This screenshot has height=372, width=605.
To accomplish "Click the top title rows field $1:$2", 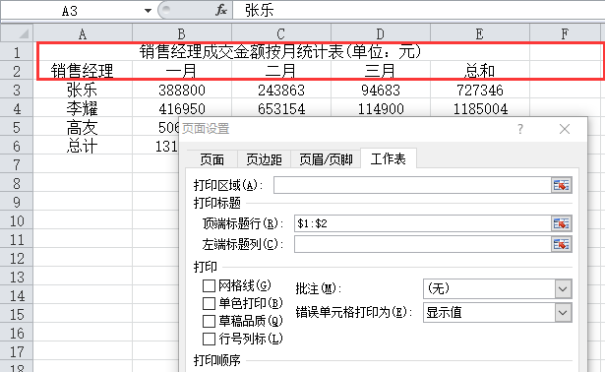I will [x=422, y=223].
